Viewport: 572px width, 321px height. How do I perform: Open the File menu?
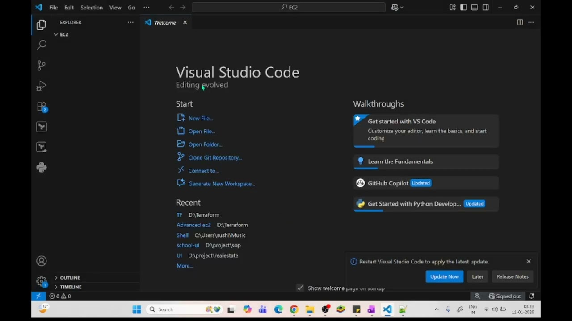53,7
